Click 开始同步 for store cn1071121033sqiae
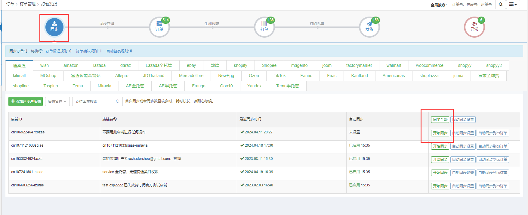This screenshot has height=215, width=528. (440, 146)
